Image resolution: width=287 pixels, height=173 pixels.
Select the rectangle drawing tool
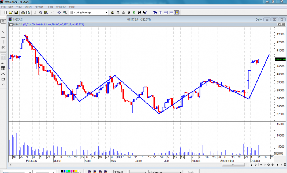[x=3, y=79]
